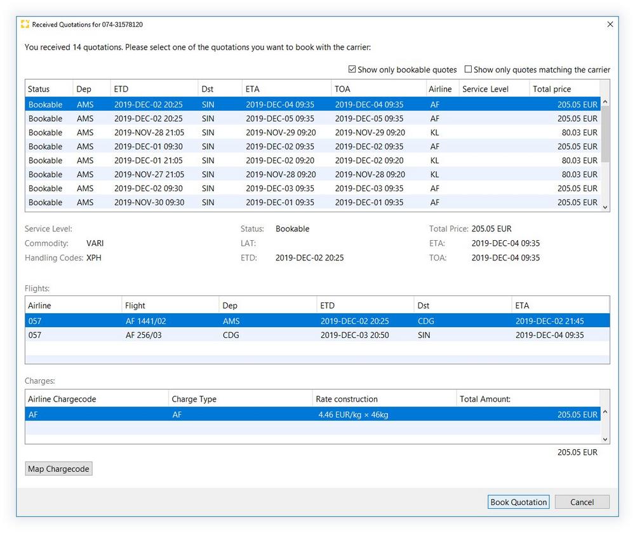Image resolution: width=635 pixels, height=533 pixels.
Task: Uncheck Show only bookable quotes
Action: (352, 69)
